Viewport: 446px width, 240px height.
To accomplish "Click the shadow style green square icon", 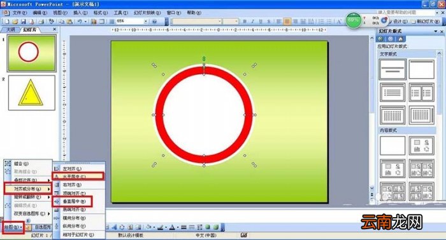I will tap(208, 227).
